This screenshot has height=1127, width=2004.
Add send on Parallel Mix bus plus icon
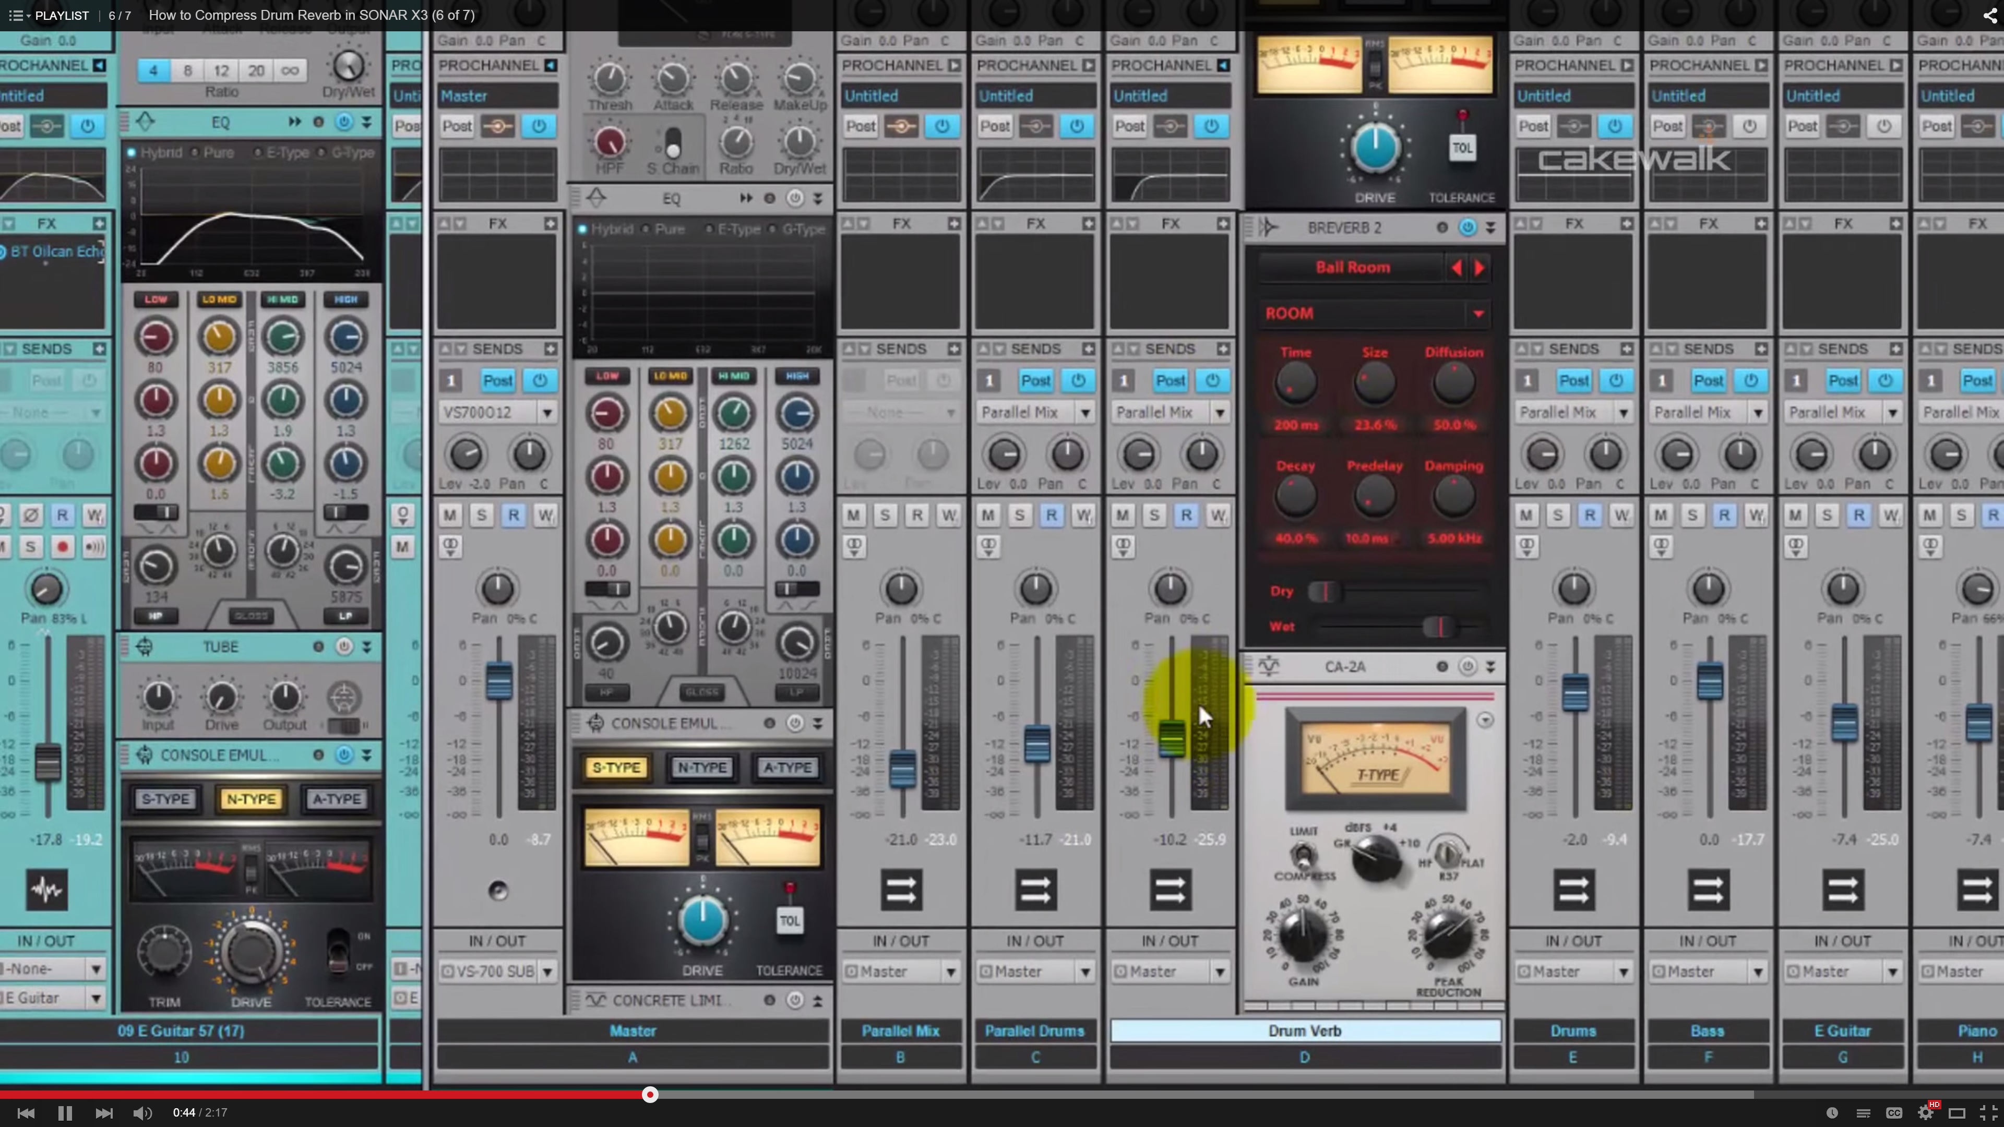pyautogui.click(x=954, y=349)
